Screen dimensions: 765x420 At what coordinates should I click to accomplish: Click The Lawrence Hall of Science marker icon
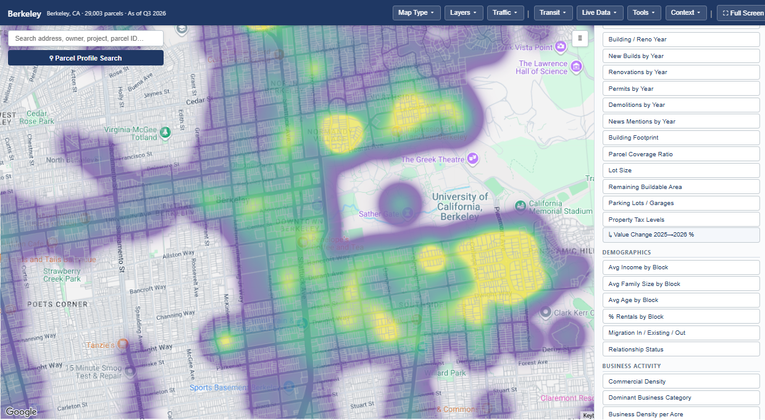click(x=576, y=66)
